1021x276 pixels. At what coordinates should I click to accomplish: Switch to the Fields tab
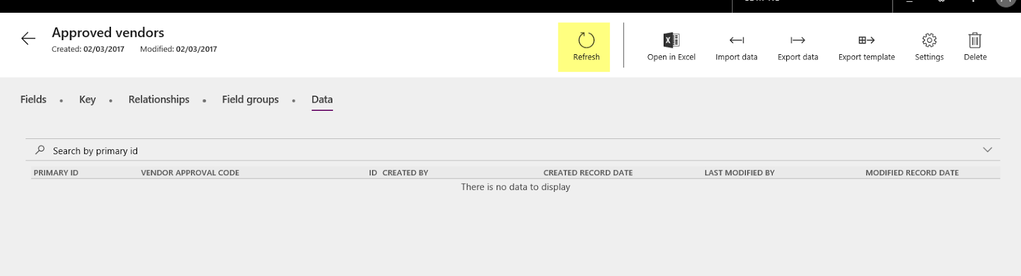(33, 99)
